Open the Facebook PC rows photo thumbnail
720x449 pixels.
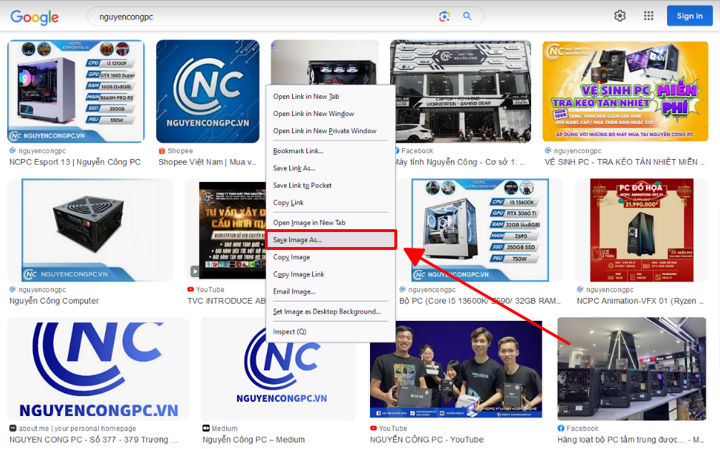[x=632, y=369]
